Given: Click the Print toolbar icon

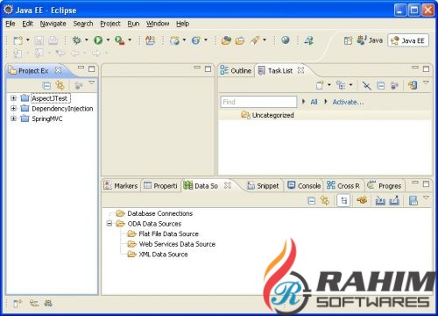Looking at the screenshot, I should tap(53, 40).
